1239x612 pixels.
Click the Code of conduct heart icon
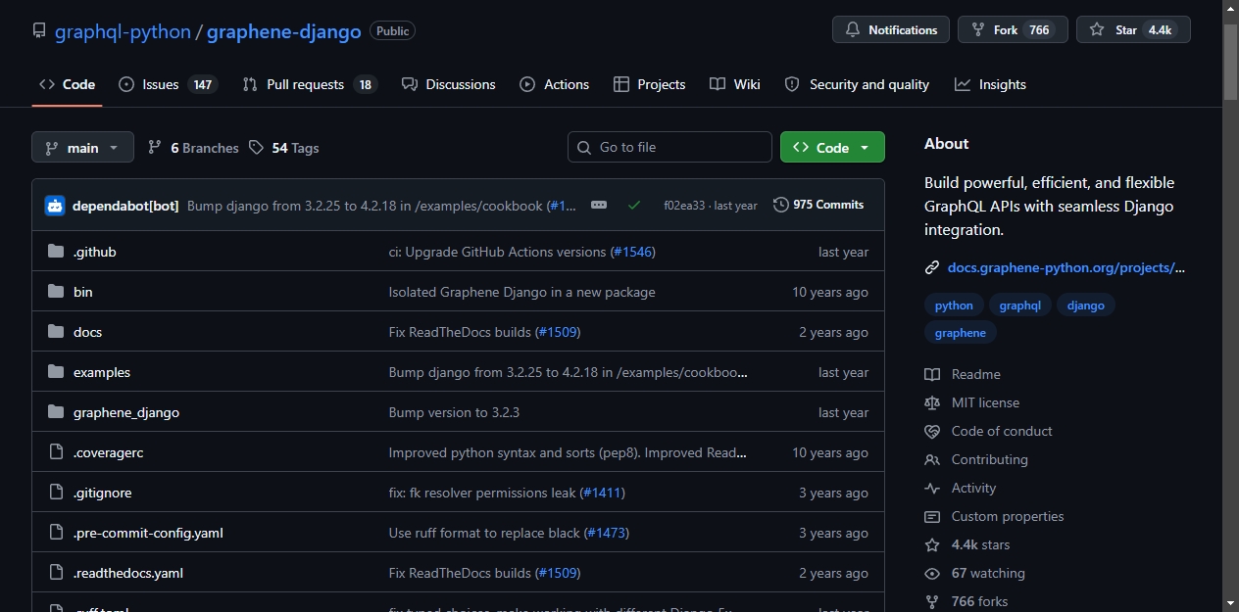coord(932,431)
